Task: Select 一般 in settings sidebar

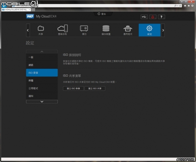Action: 42,57
